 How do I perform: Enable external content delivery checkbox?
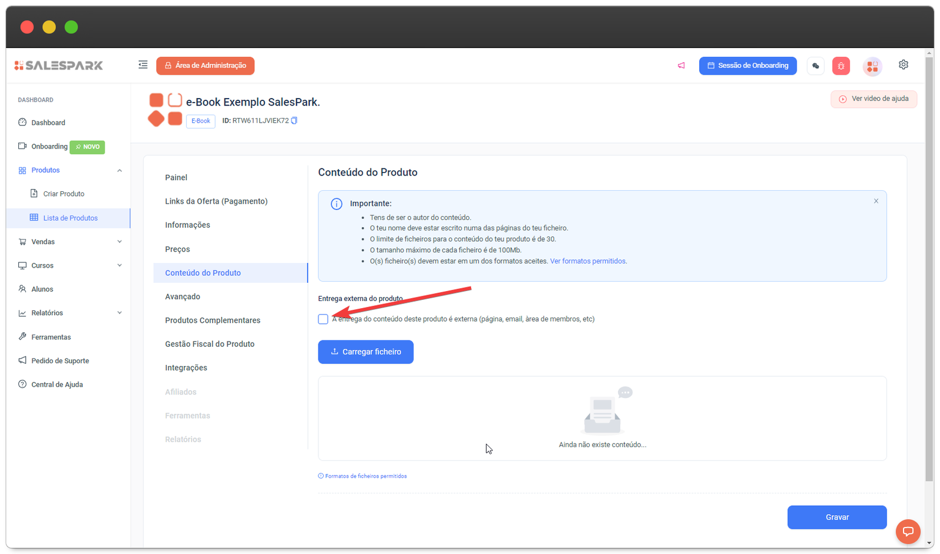[x=323, y=319]
